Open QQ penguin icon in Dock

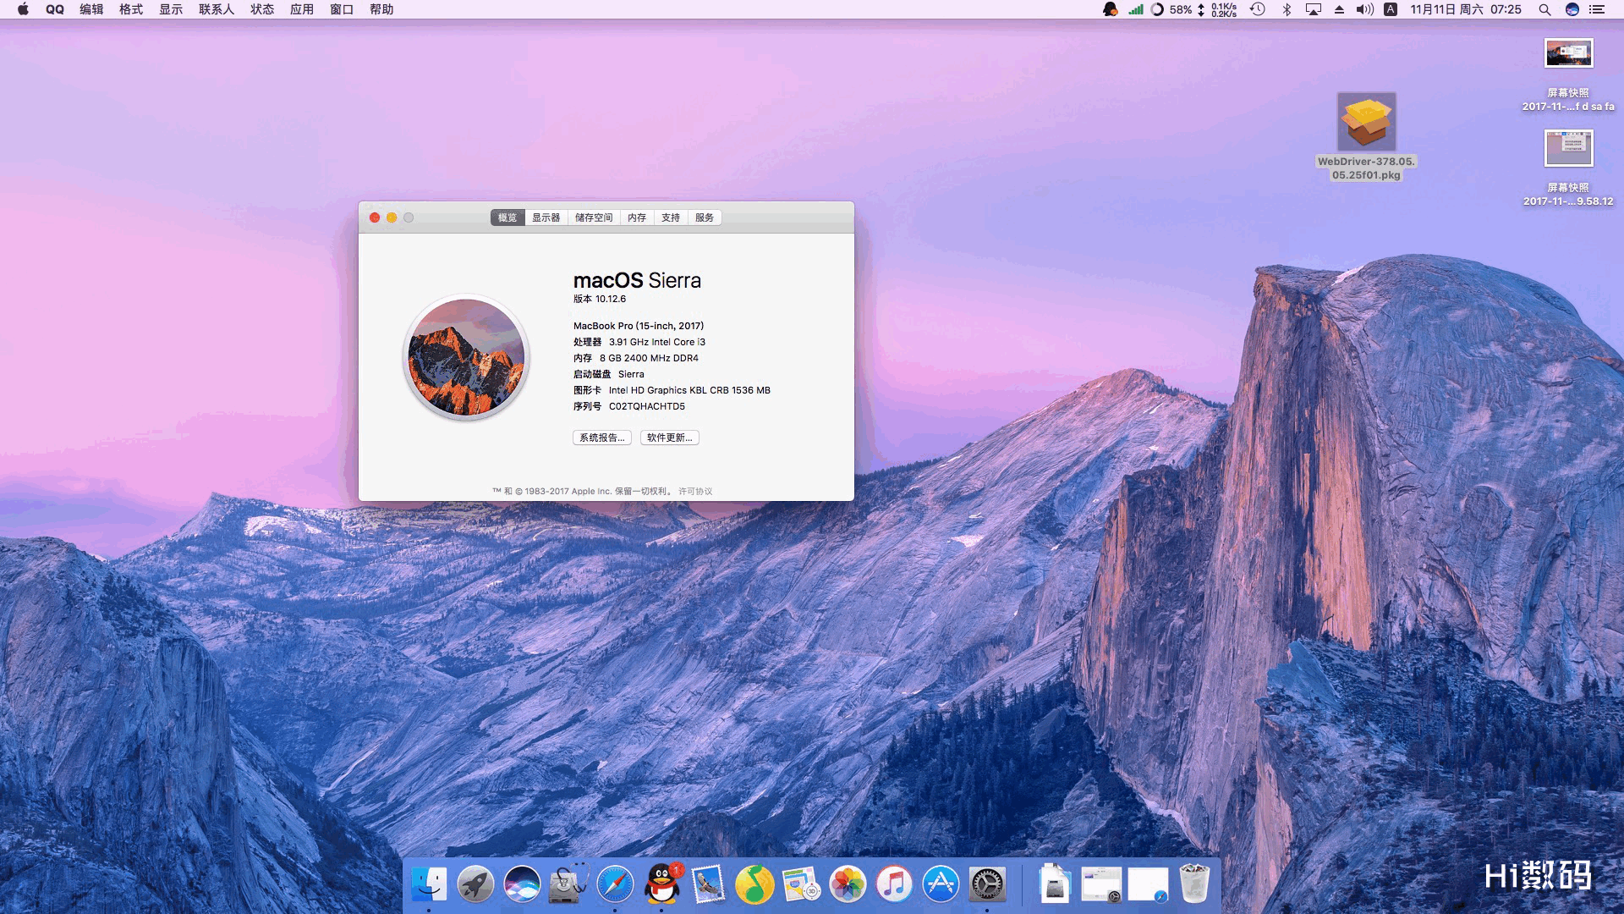tap(662, 884)
